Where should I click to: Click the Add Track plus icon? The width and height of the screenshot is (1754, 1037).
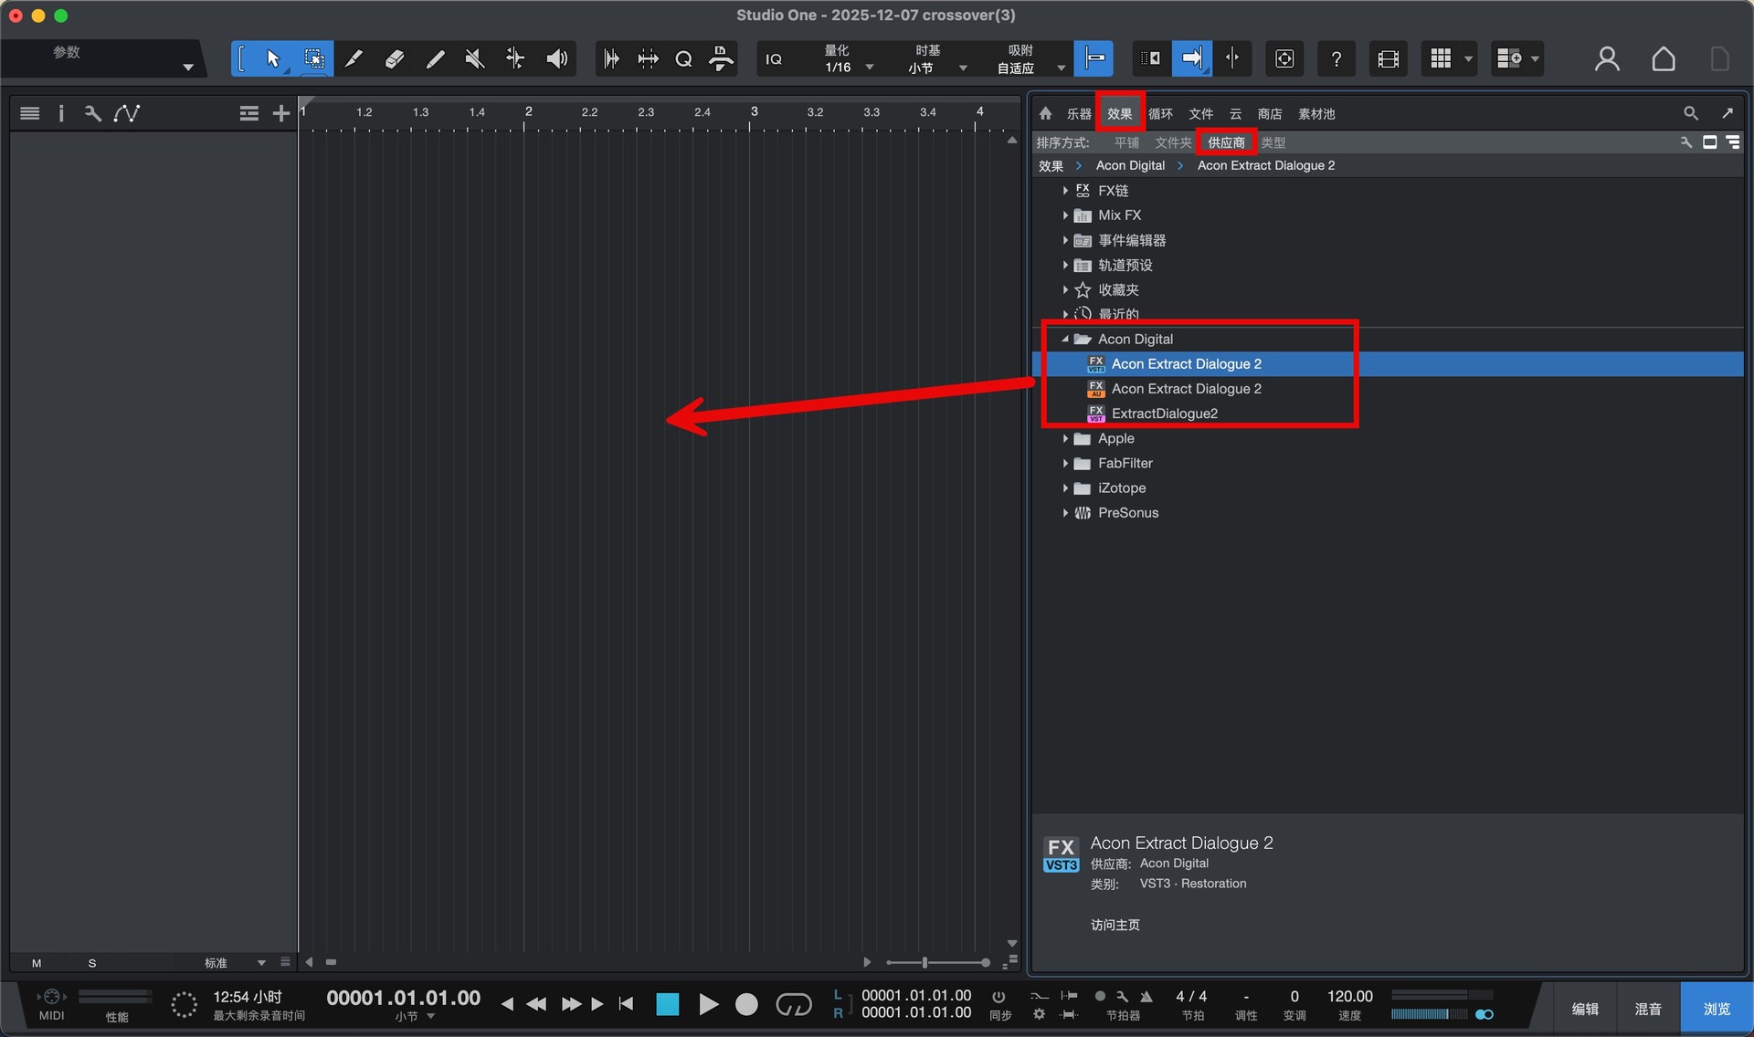click(x=280, y=113)
